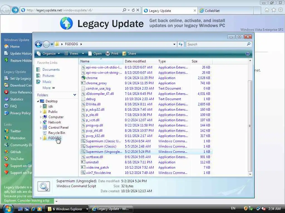Open FAQ link in sidebar
285x213 pixels.
coord(13,106)
